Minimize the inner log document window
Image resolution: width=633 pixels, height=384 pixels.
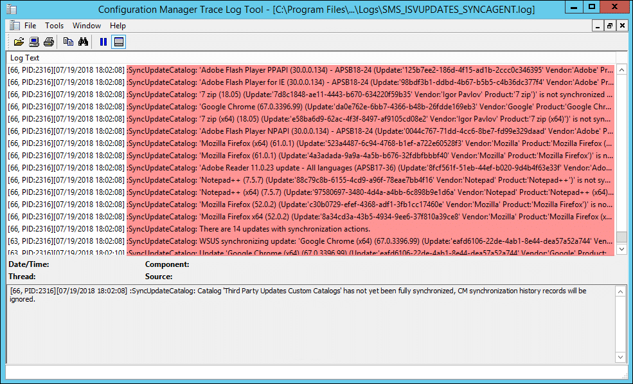pos(598,26)
